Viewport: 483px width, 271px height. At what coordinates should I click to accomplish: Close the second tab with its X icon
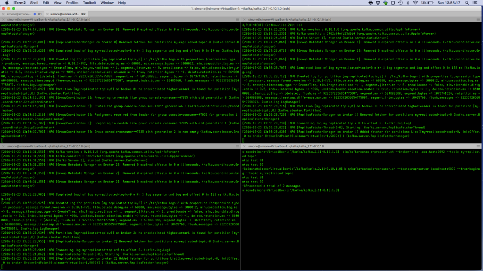(x=47, y=14)
